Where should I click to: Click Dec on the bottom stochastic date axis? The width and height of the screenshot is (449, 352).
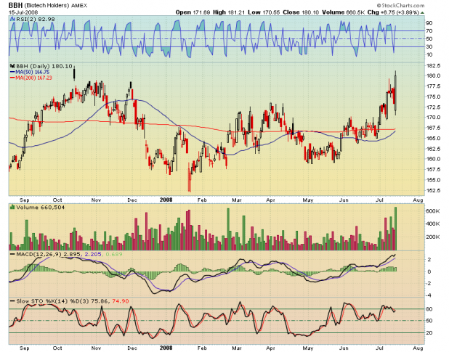132,348
